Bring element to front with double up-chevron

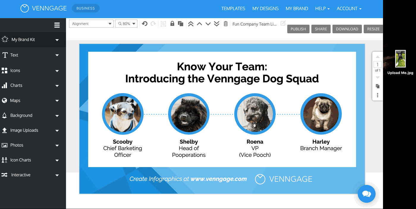(x=191, y=24)
